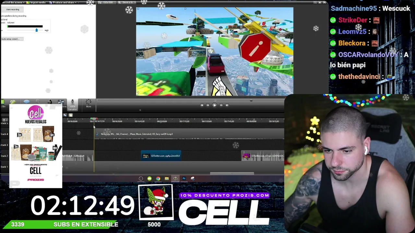Image resolution: width=415 pixels, height=233 pixels.
Task: Click the More tools icon
Action: coord(89,103)
